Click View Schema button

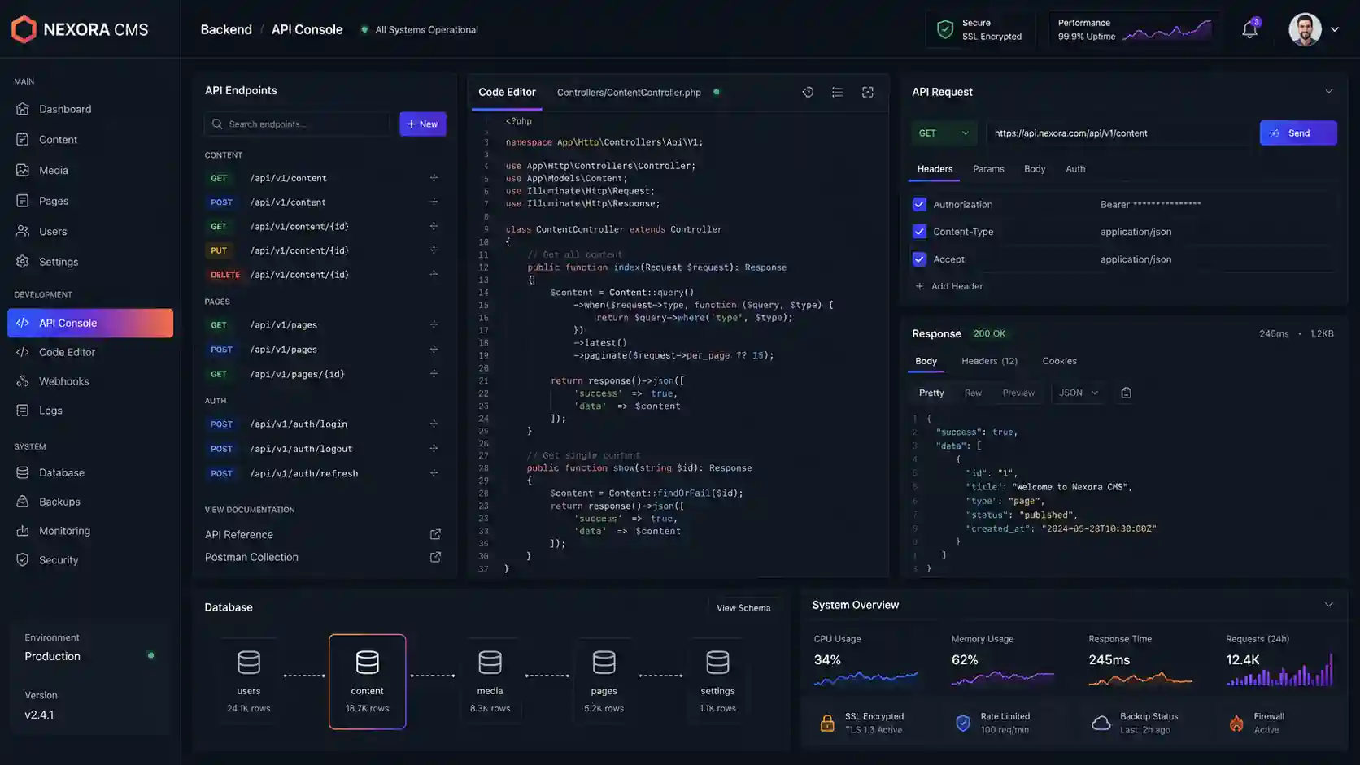pyautogui.click(x=743, y=608)
